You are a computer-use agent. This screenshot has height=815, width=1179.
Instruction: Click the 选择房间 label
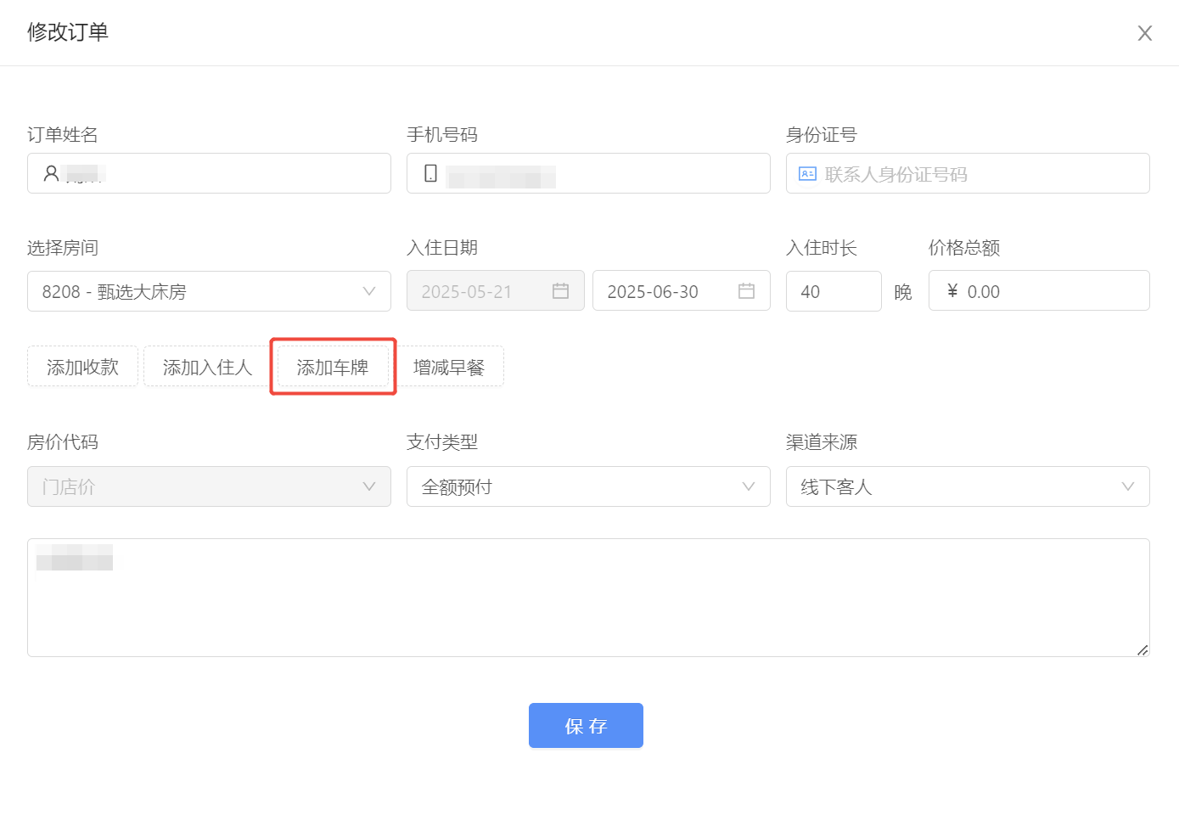click(63, 247)
